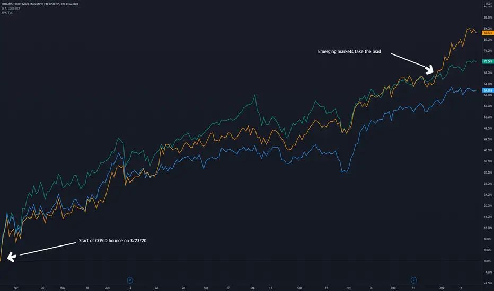The height and width of the screenshot is (291, 494).
Task: Select the "Emerging markets take the lead" annotation text
Action: click(x=349, y=52)
